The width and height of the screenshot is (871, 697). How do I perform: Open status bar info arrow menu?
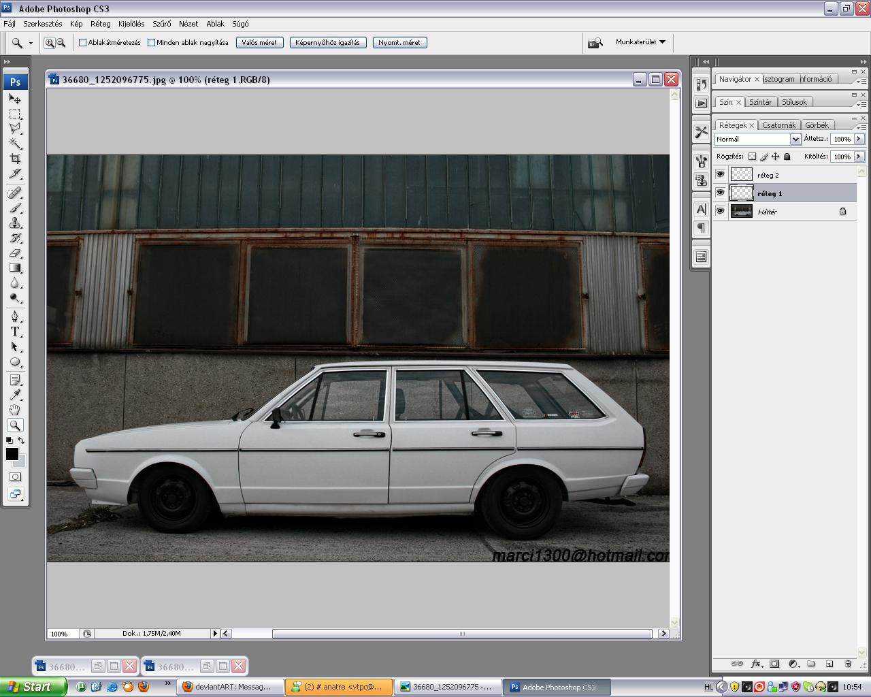[x=215, y=633]
